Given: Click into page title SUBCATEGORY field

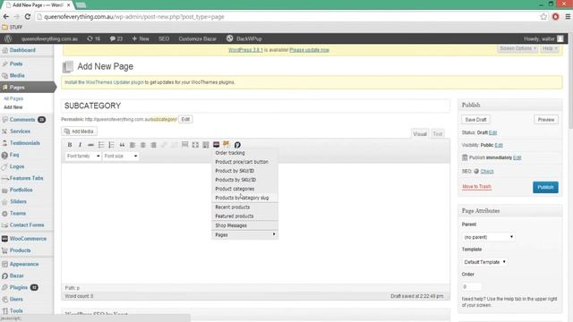Looking at the screenshot, I should pos(255,106).
